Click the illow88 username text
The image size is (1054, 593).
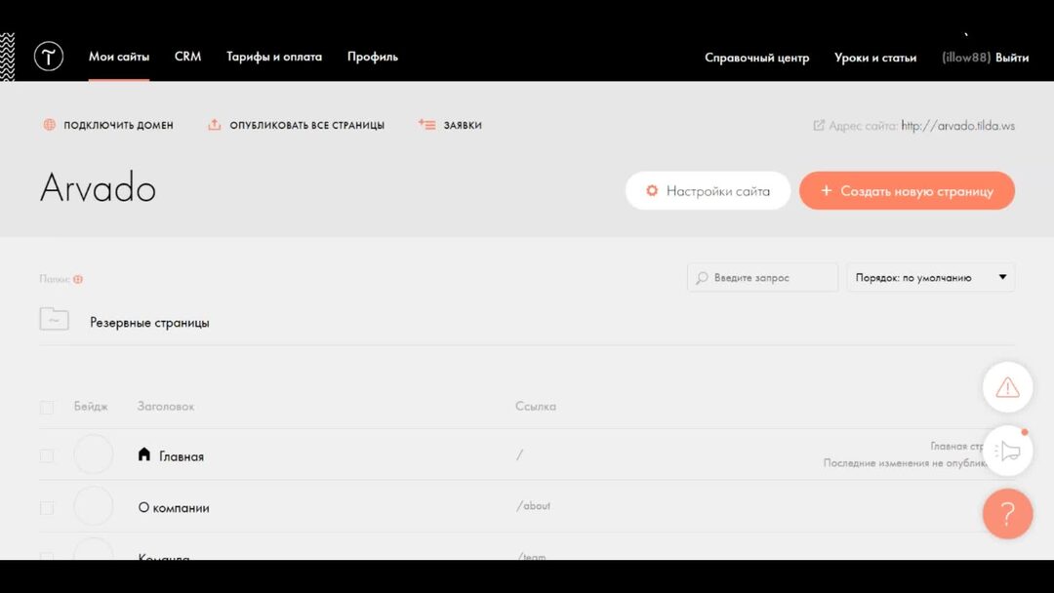click(966, 58)
